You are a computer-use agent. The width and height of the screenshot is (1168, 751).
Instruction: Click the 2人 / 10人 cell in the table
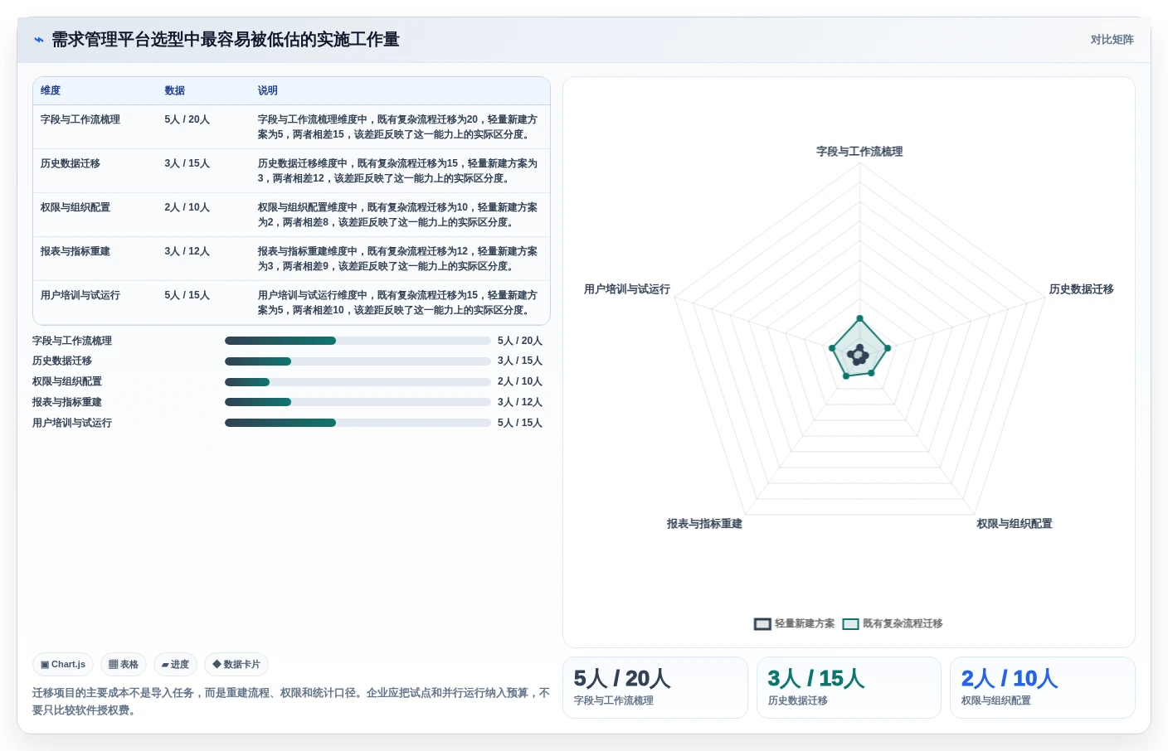187,207
